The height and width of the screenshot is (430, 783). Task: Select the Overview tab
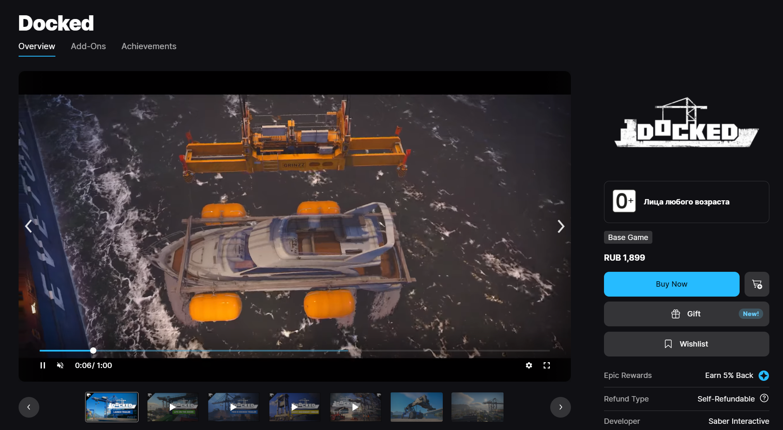37,46
